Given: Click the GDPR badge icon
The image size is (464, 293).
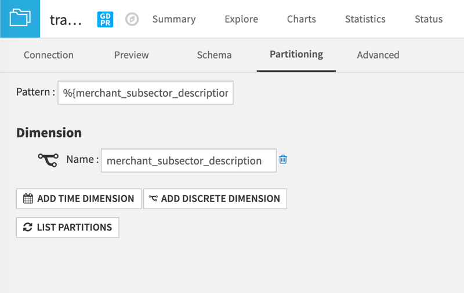Looking at the screenshot, I should pos(105,19).
